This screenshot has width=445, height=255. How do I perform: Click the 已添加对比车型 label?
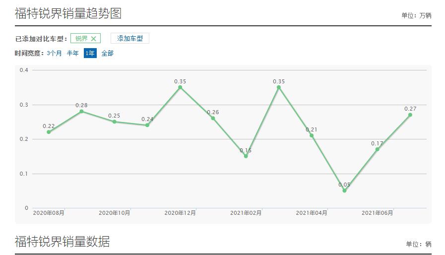pyautogui.click(x=41, y=39)
